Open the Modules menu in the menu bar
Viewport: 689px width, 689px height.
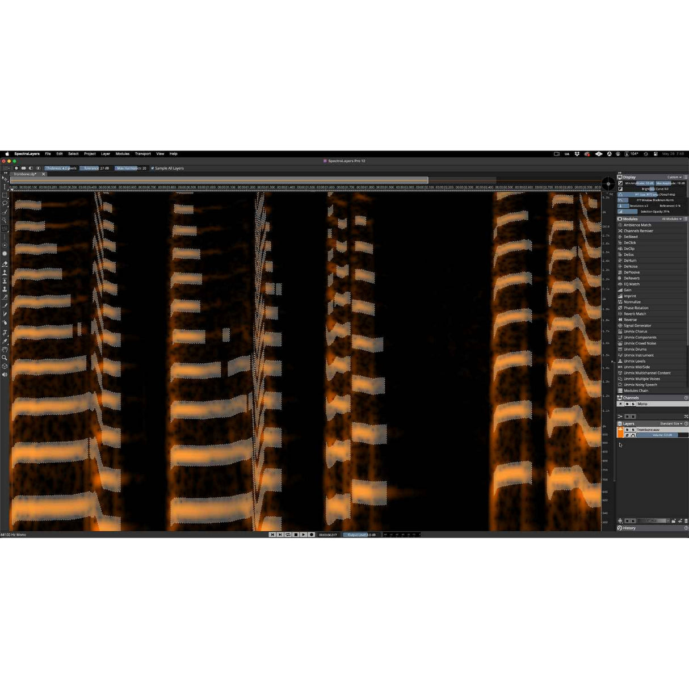click(x=123, y=153)
